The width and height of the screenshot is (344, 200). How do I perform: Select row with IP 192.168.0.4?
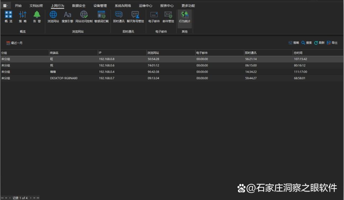172,72
